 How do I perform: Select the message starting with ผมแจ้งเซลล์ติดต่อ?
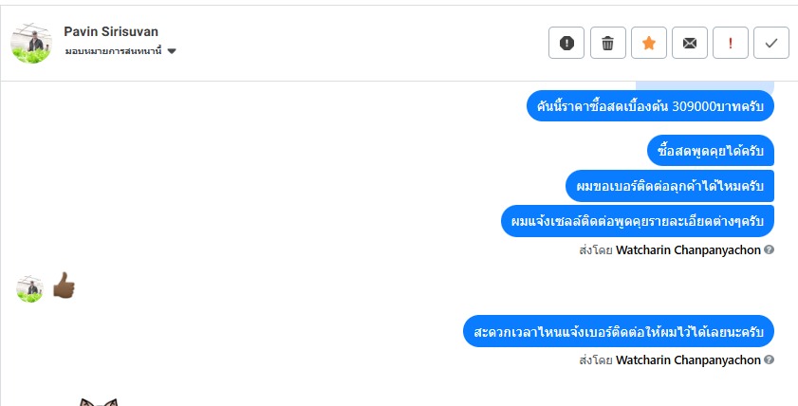(637, 221)
